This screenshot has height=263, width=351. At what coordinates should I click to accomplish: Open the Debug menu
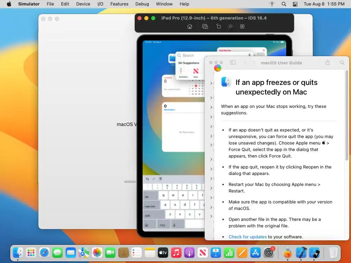pos(142,4)
